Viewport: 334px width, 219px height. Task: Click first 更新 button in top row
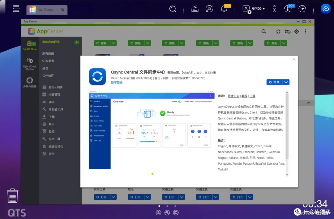tap(102, 43)
